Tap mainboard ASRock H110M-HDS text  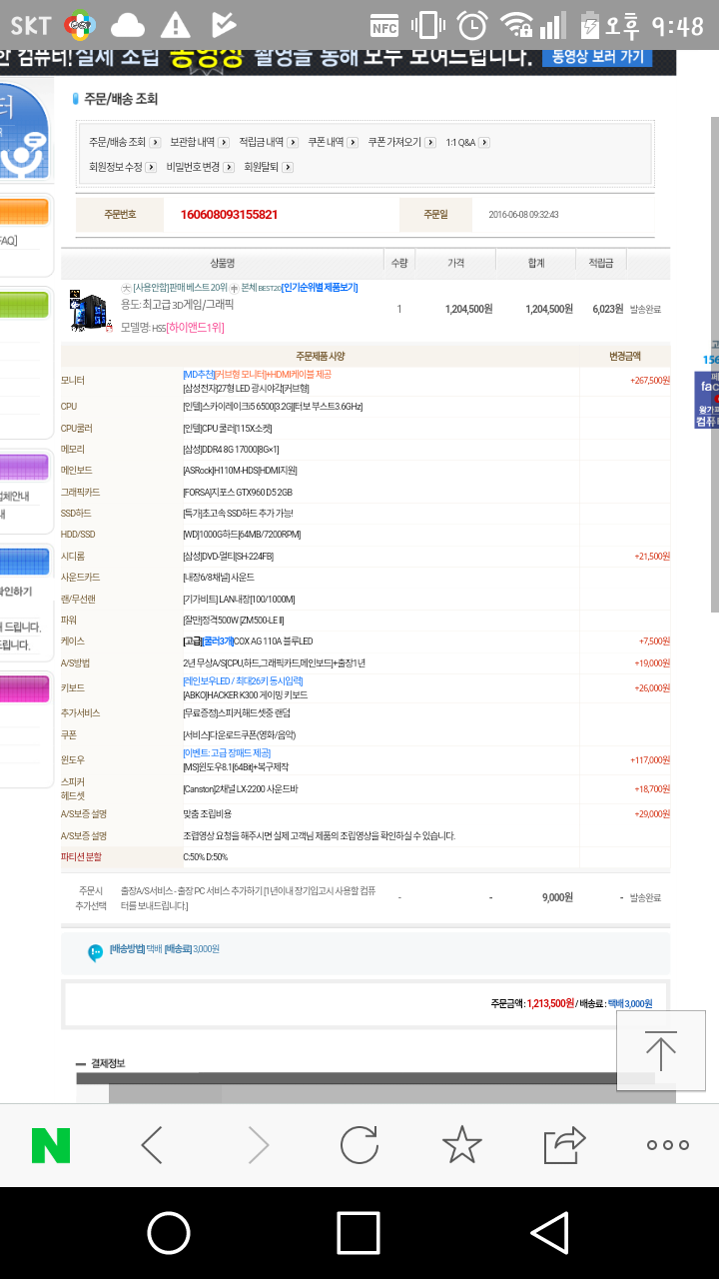(x=240, y=471)
